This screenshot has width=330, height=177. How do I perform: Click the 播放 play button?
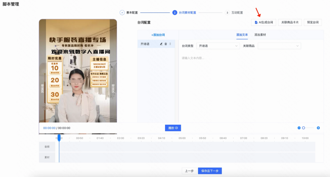tap(173, 128)
